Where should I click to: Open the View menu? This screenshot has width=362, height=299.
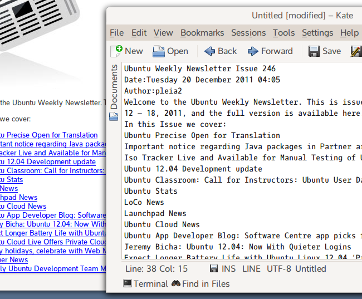point(163,33)
